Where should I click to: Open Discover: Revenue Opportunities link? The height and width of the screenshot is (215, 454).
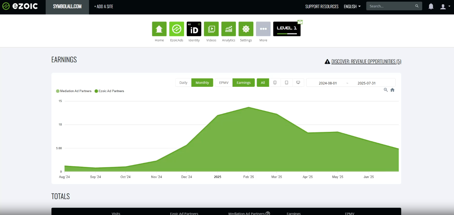(366, 61)
